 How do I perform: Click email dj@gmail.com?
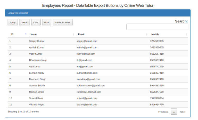click(x=84, y=60)
